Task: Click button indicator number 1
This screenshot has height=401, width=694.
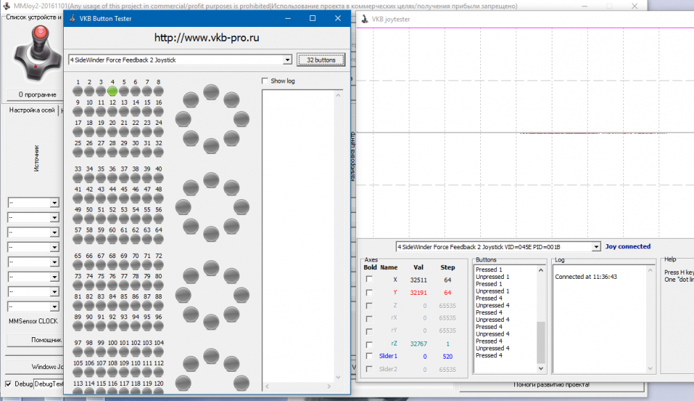Action: pyautogui.click(x=78, y=91)
